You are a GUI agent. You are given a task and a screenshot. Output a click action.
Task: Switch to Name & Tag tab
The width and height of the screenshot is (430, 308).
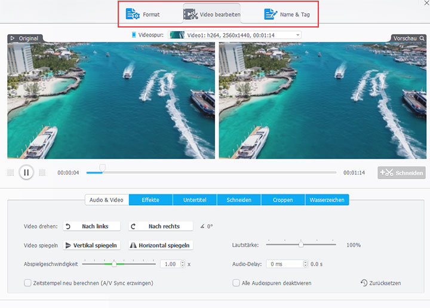(x=287, y=14)
